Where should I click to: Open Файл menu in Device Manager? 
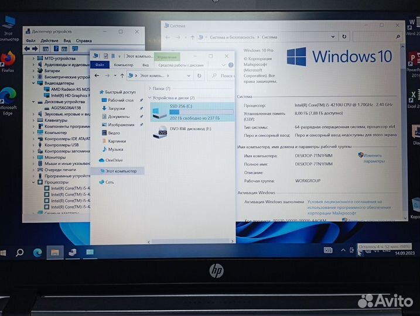(x=30, y=41)
